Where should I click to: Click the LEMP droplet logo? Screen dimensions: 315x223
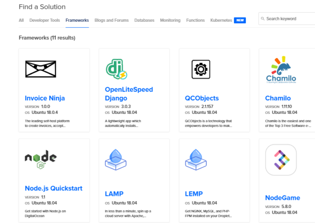click(x=196, y=159)
